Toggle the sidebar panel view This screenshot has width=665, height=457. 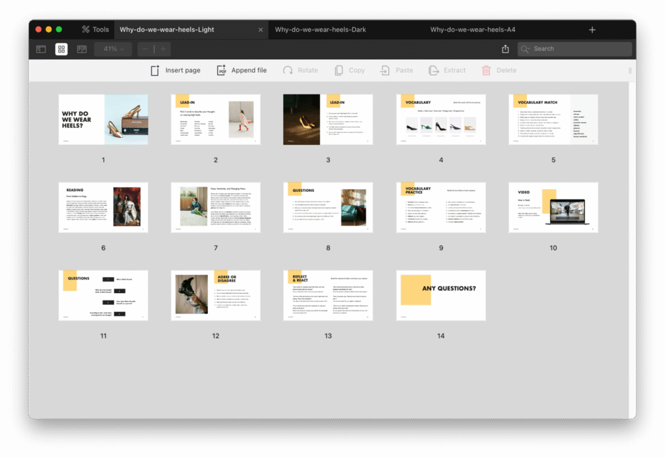(41, 49)
